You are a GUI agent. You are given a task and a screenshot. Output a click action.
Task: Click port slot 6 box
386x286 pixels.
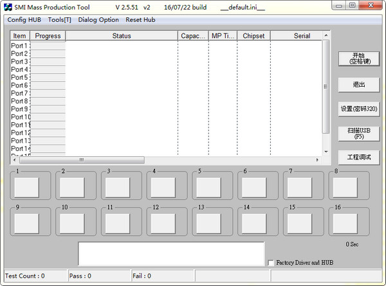click(x=253, y=186)
